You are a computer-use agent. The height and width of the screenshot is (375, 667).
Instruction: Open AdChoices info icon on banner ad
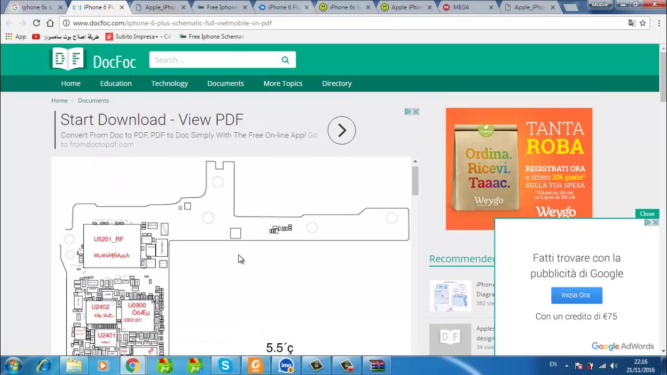pos(408,111)
